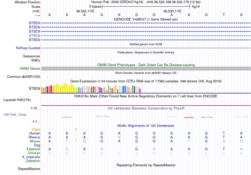Click the -4.5 PhyloP lower limit value
The image size is (251, 175).
[34, 121]
